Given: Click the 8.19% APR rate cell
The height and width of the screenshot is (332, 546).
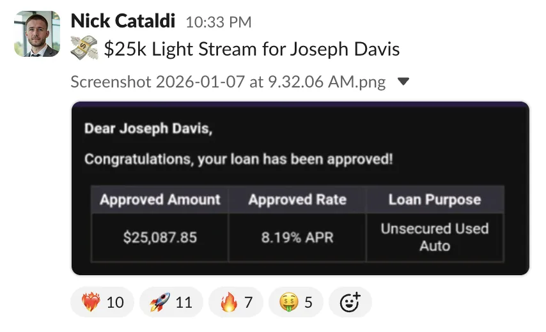Looking at the screenshot, I should (x=297, y=238).
